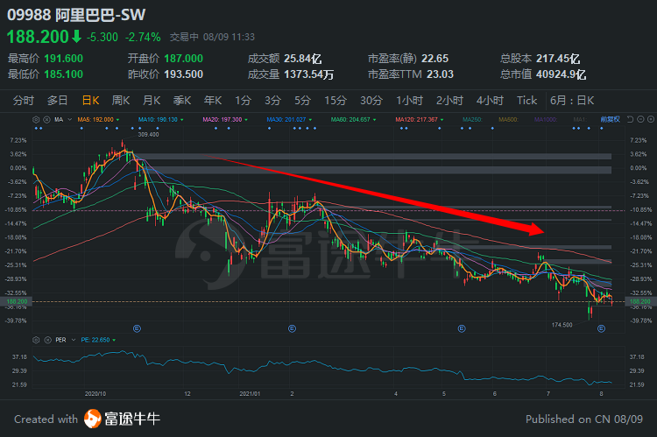Switch to 1小时 hourly chart
Screen dimensions: 657x437
tap(409, 101)
